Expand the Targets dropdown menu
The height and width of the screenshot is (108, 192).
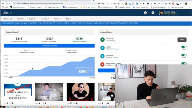click(x=21, y=19)
